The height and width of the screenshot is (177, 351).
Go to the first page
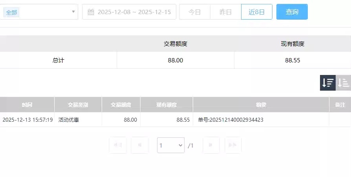(118, 145)
